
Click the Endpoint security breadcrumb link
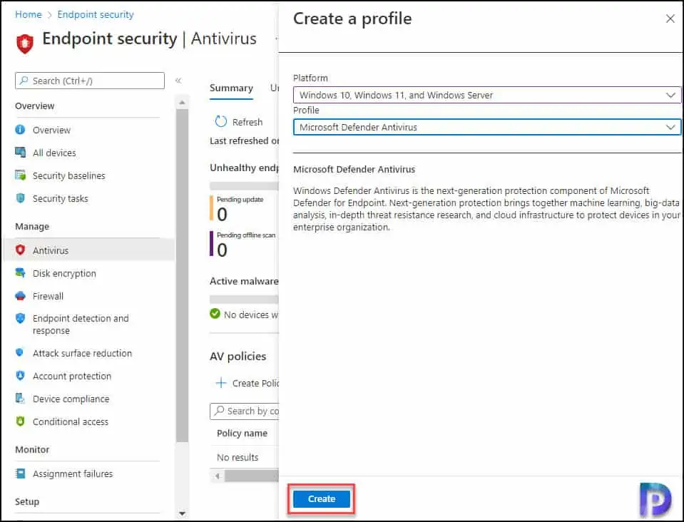(x=96, y=14)
